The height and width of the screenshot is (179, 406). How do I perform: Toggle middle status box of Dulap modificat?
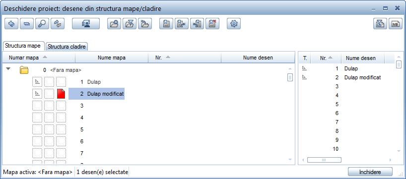[x=49, y=94]
